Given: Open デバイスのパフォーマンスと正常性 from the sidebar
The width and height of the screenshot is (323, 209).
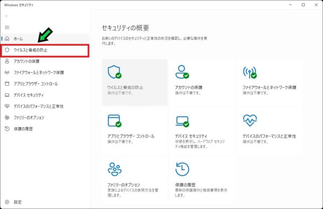Looking at the screenshot, I should click(45, 106).
